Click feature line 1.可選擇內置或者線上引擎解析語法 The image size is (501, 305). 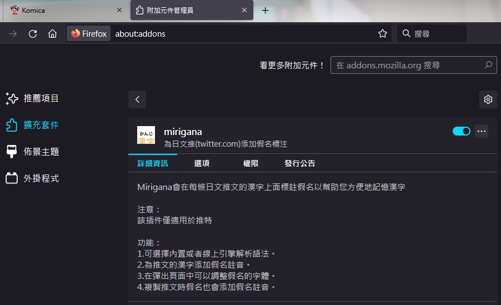click(x=207, y=254)
